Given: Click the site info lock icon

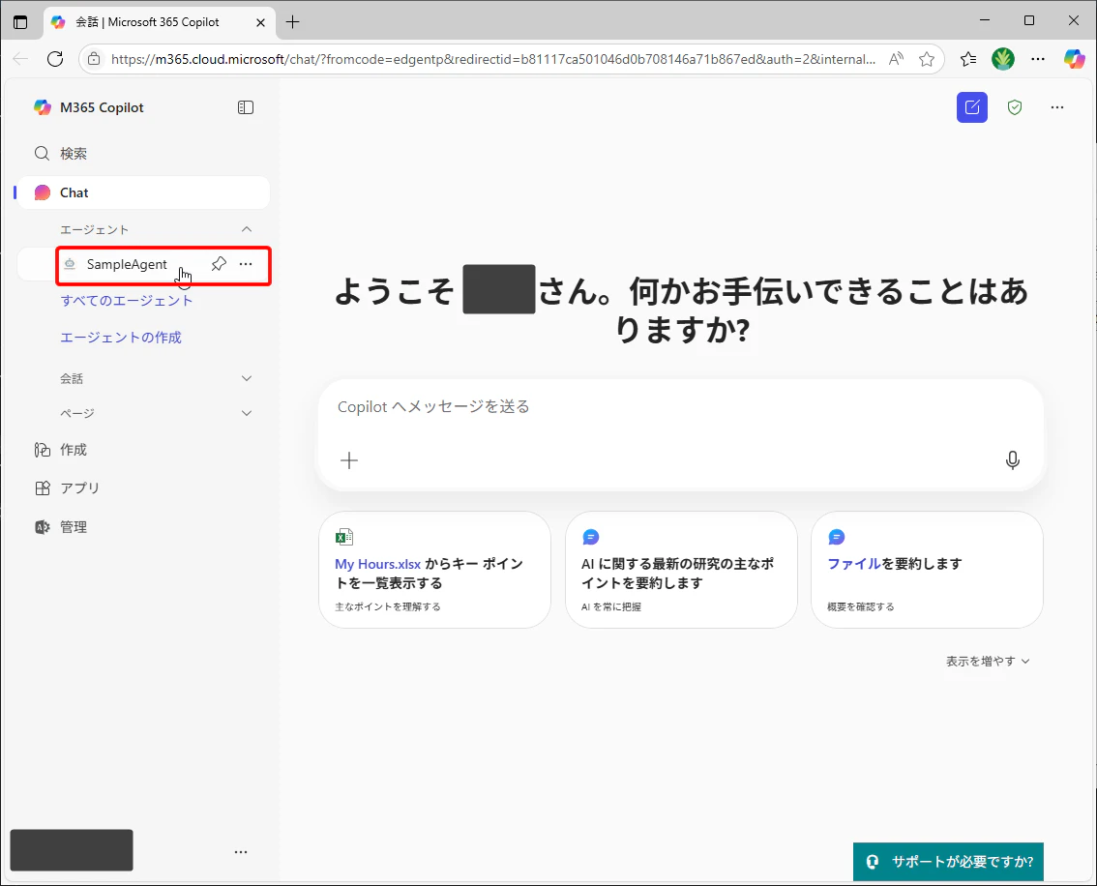Looking at the screenshot, I should pyautogui.click(x=94, y=59).
